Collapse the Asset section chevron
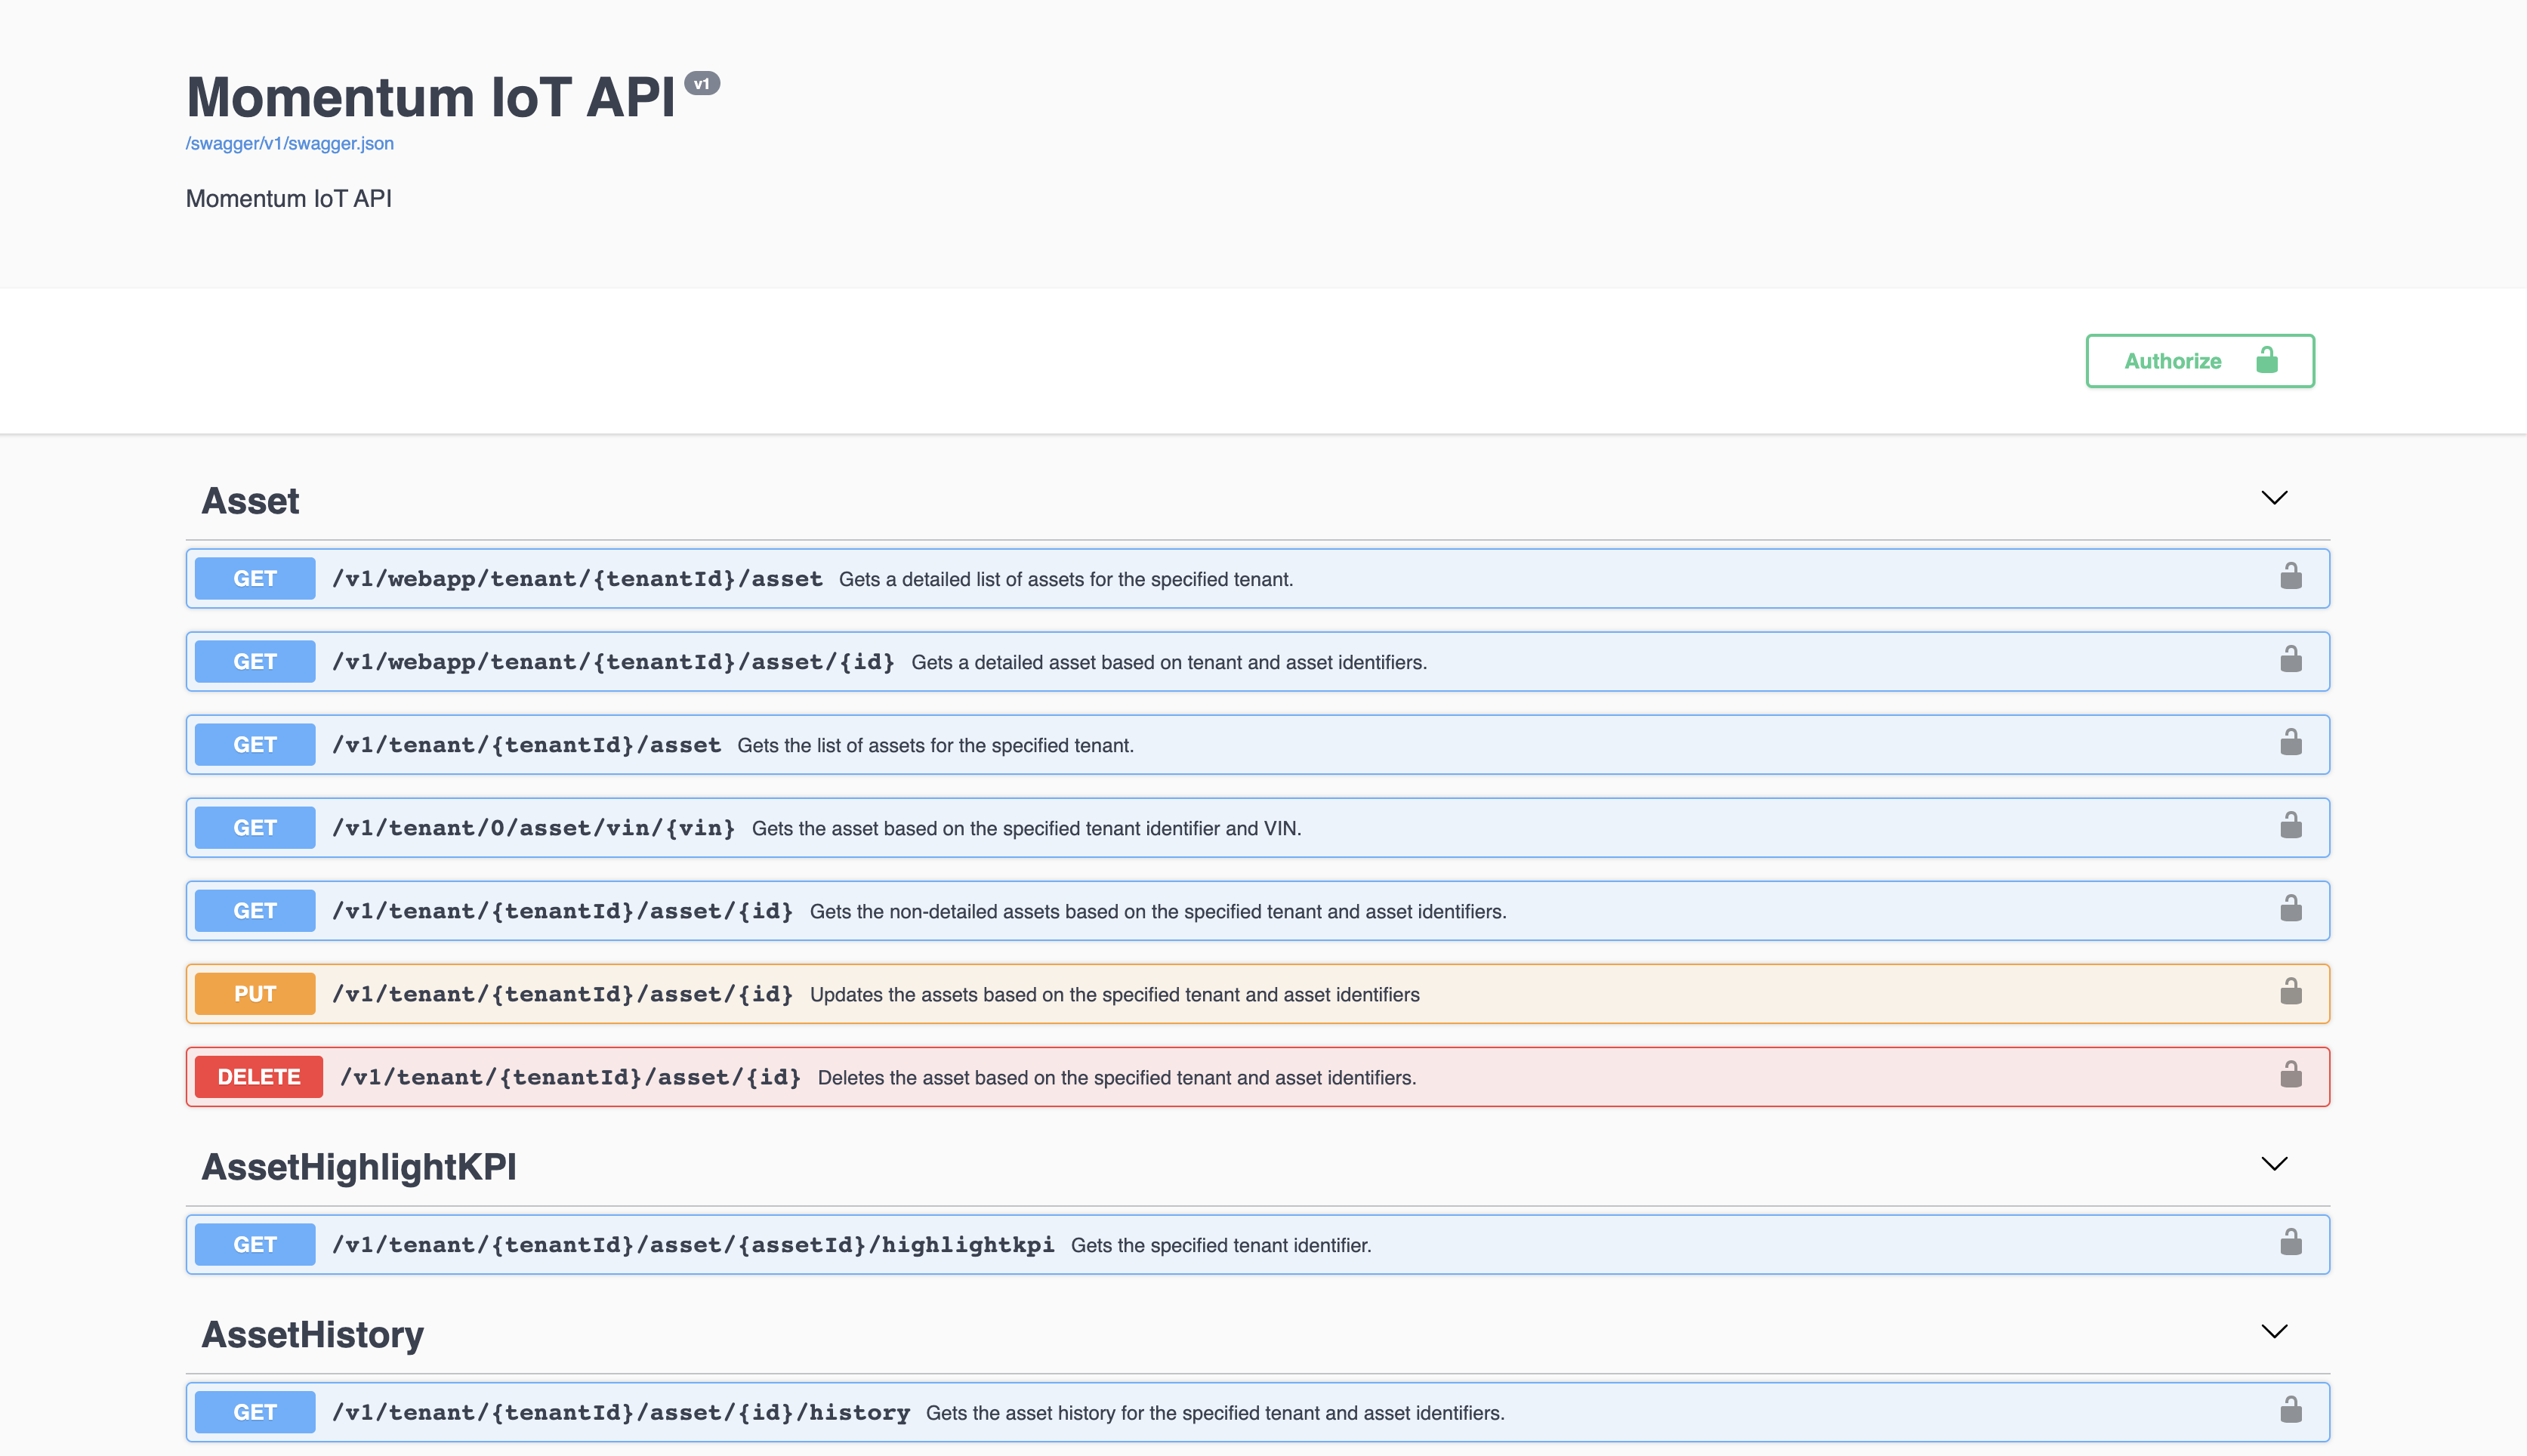This screenshot has height=1456, width=2527. coord(2275,497)
